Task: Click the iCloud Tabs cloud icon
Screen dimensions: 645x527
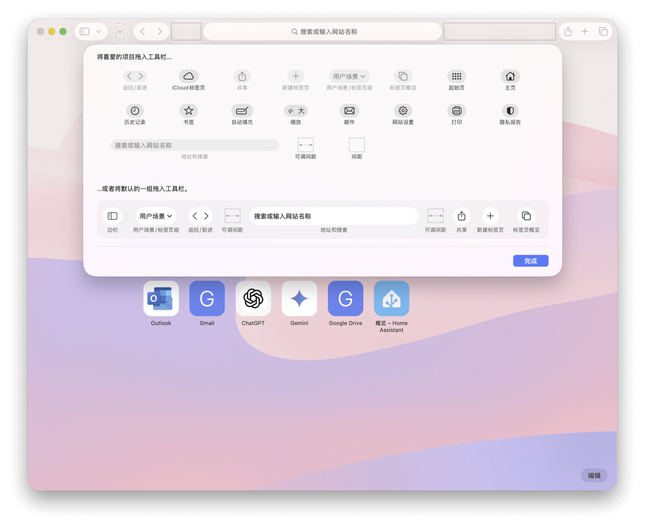Action: click(x=188, y=76)
